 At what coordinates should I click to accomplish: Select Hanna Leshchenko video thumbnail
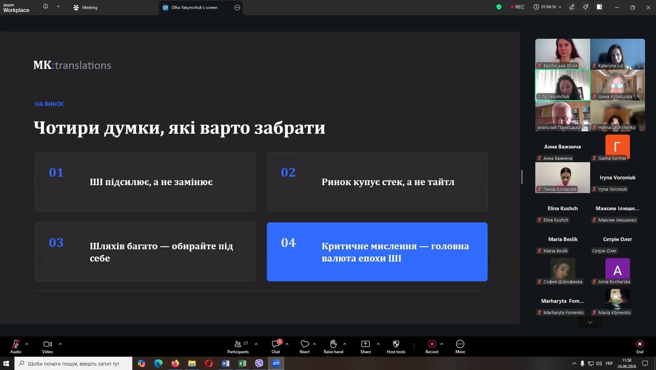pyautogui.click(x=618, y=116)
